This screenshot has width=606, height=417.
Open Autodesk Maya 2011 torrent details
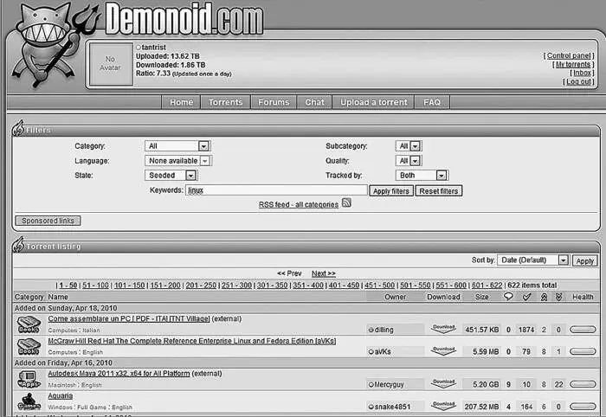click(119, 374)
